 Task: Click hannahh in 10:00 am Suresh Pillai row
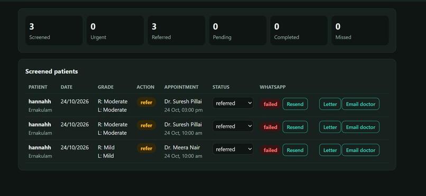click(40, 125)
